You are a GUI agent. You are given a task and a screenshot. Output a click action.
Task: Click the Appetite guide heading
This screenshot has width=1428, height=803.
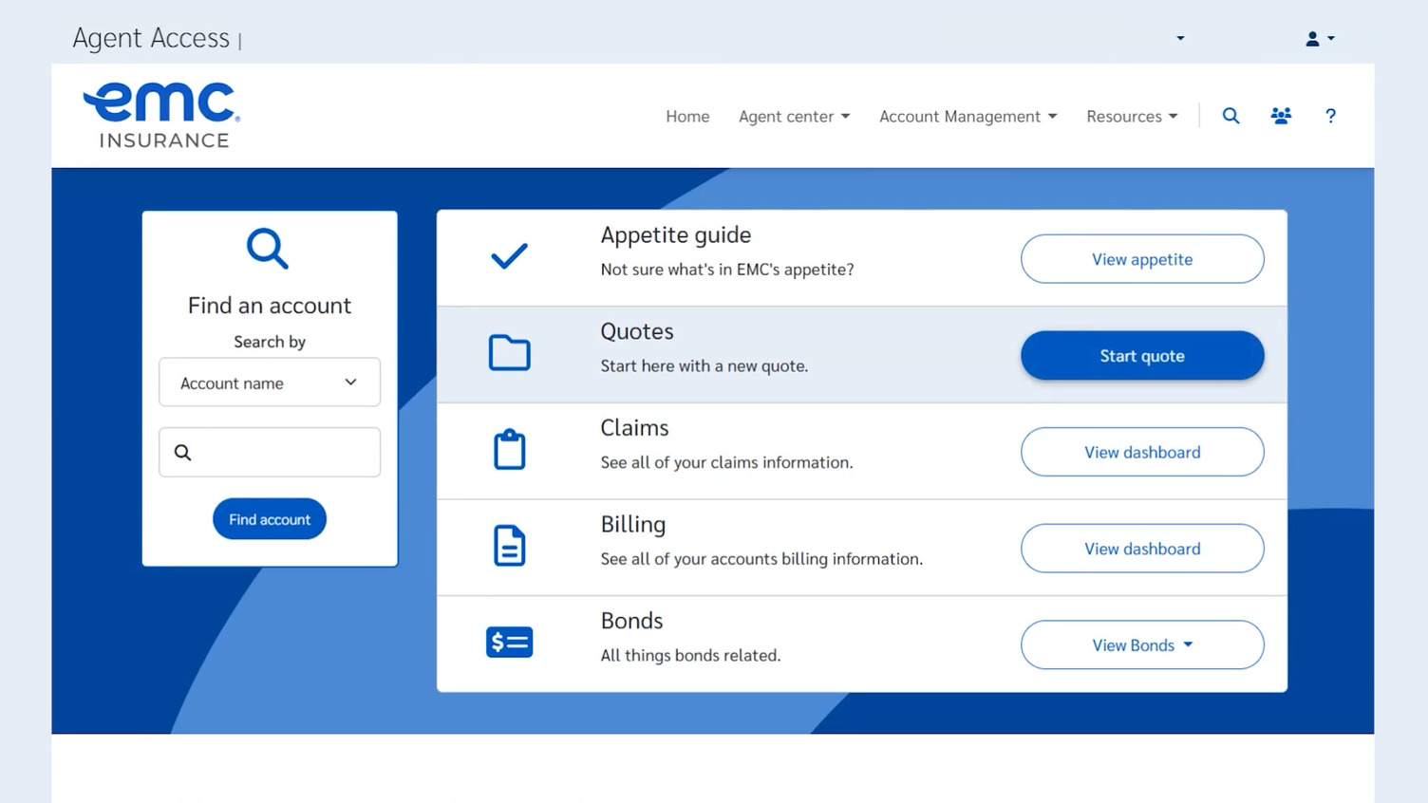click(x=676, y=234)
